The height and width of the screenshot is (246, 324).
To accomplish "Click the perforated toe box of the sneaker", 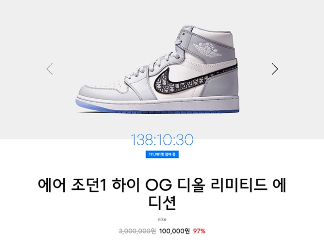I will coord(100,86).
